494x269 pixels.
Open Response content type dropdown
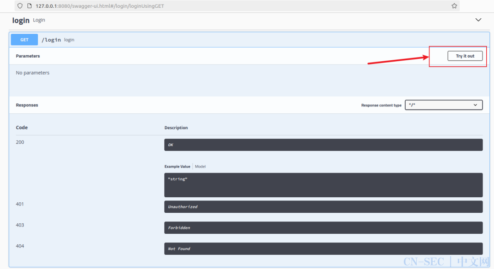coord(444,105)
